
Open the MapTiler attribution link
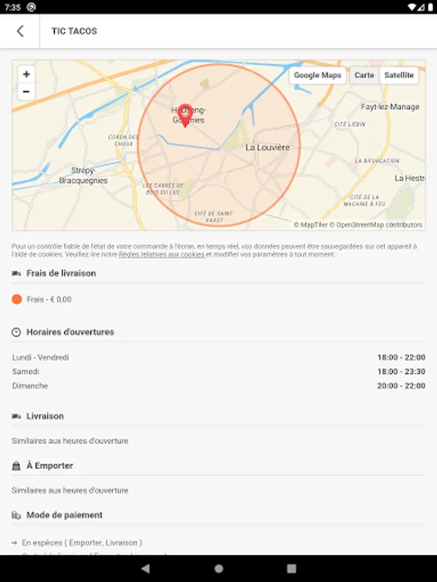click(x=311, y=225)
